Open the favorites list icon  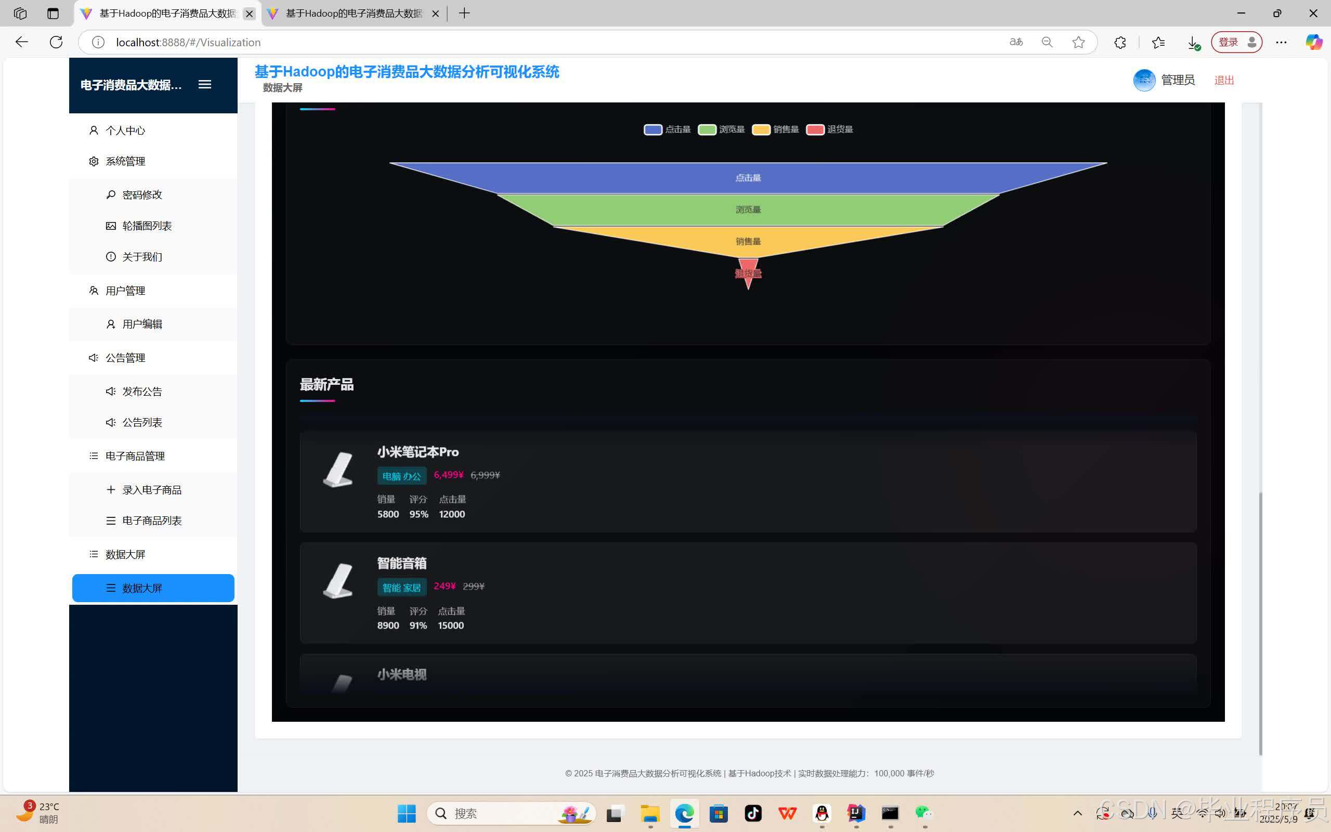[1158, 42]
